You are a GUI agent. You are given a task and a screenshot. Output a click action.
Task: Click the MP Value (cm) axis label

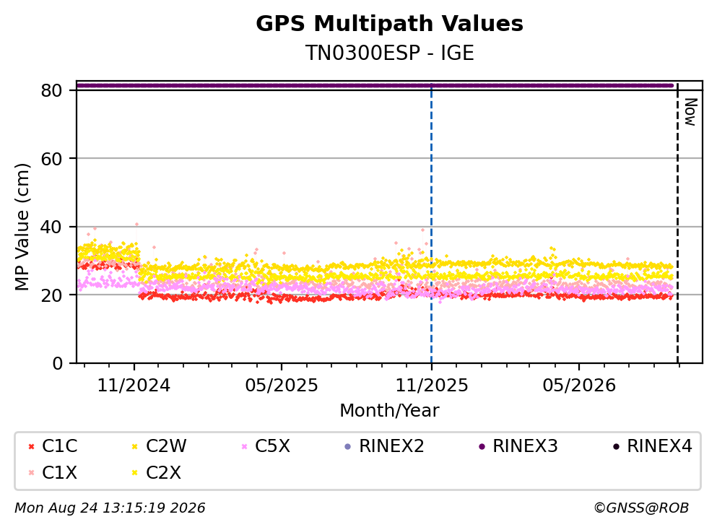[22, 227]
